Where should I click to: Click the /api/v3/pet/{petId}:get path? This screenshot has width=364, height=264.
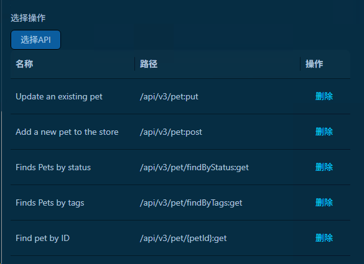(x=183, y=239)
